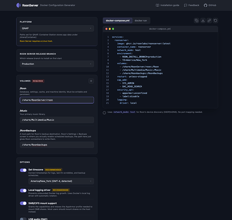Click the RECOMMENDED badge beside Local logging driver

click(x=61, y=190)
